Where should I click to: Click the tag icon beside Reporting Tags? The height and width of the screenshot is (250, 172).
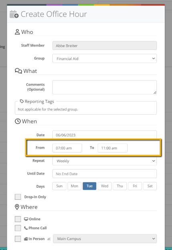(x=22, y=101)
